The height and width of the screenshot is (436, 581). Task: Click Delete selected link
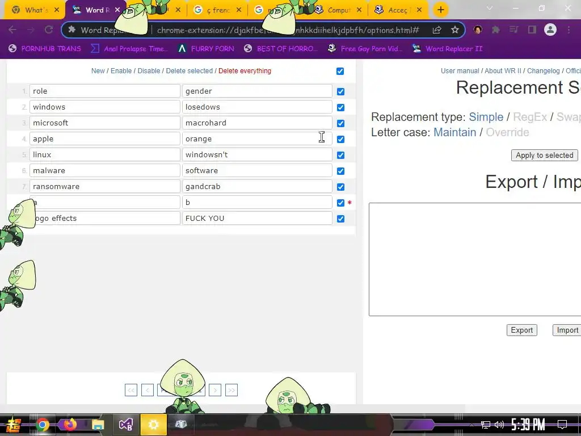190,71
